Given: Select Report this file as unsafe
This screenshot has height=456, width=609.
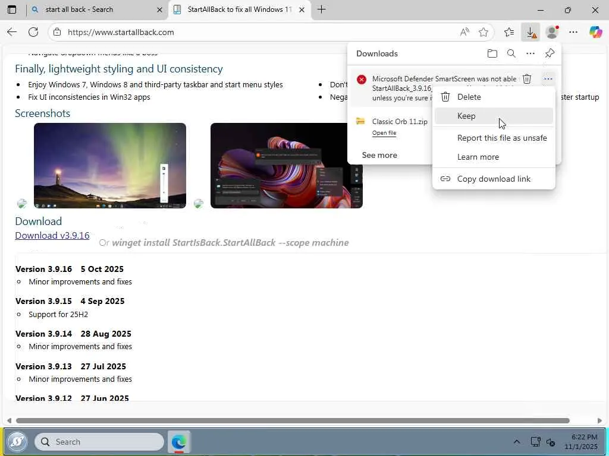Looking at the screenshot, I should click(x=494, y=138).
